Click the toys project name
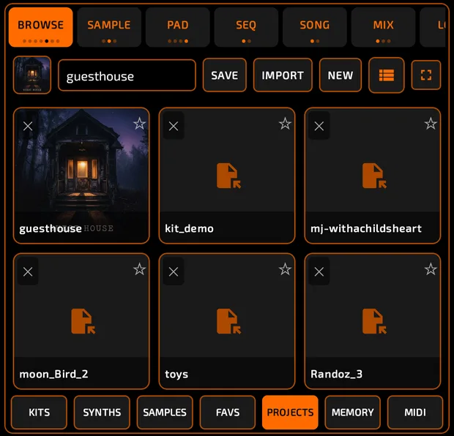Image resolution: width=454 pixels, height=436 pixels. (176, 375)
